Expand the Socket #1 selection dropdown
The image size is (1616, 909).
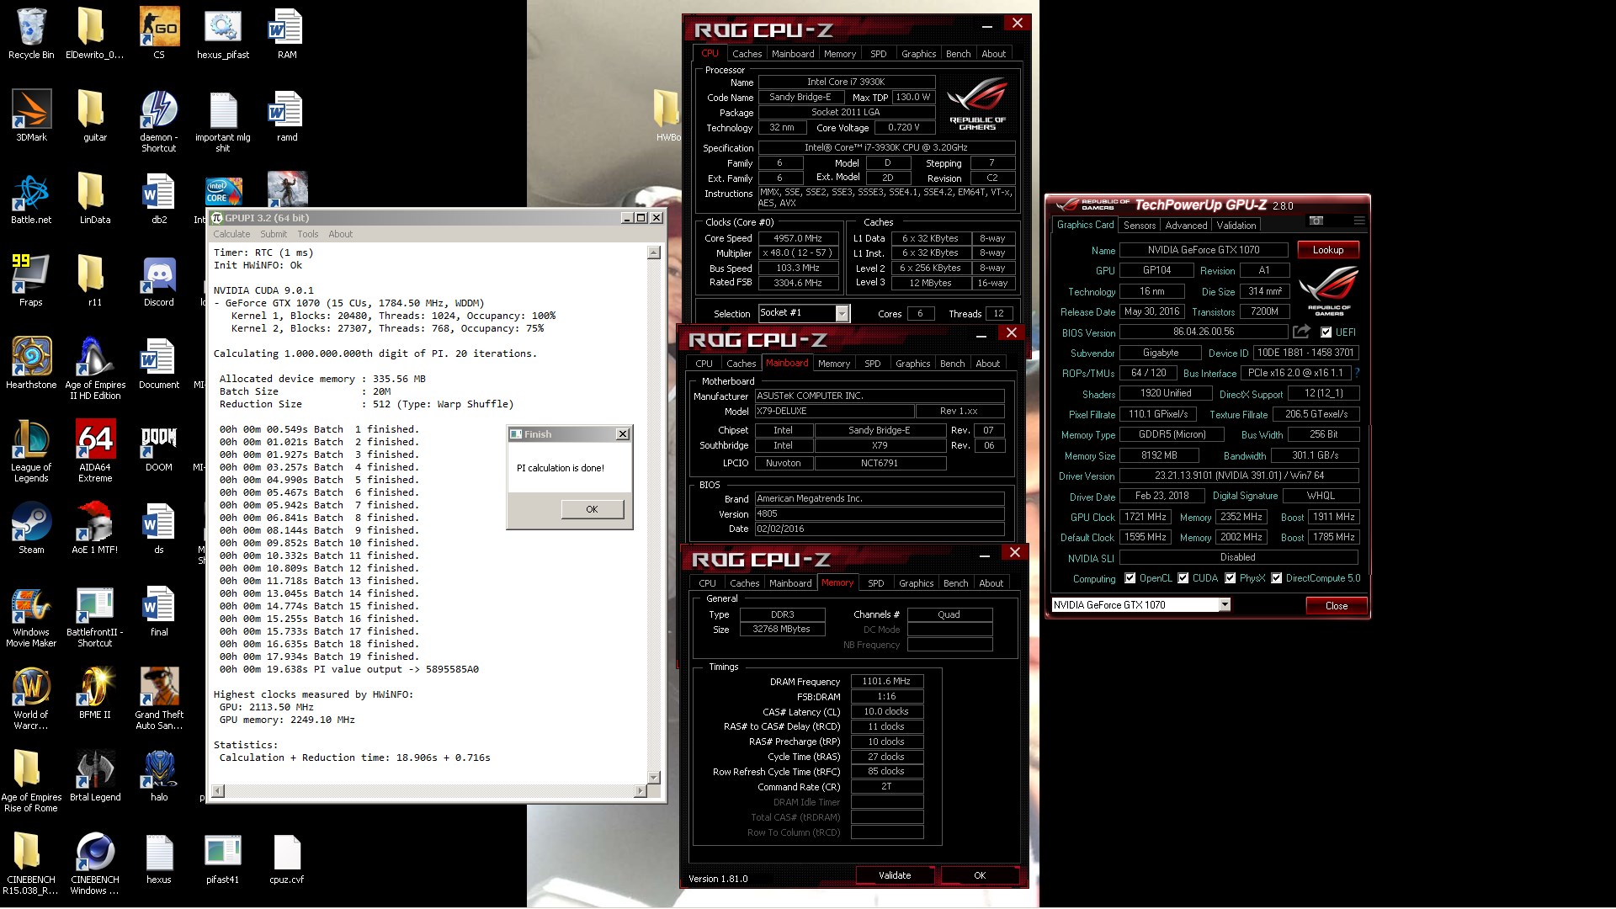[x=842, y=313]
